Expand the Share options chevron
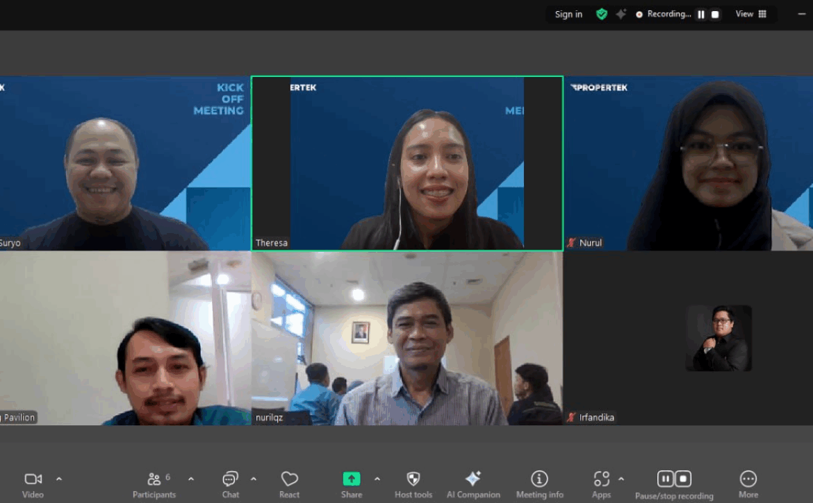Image resolution: width=813 pixels, height=503 pixels. (377, 479)
